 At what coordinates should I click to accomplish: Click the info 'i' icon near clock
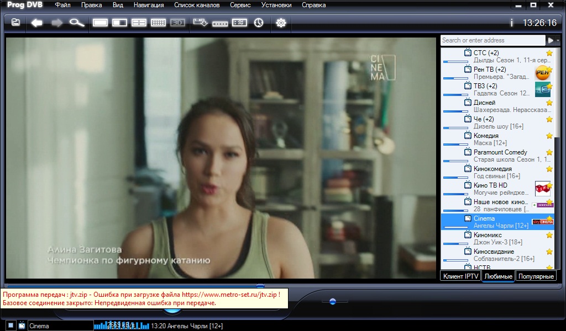point(512,23)
